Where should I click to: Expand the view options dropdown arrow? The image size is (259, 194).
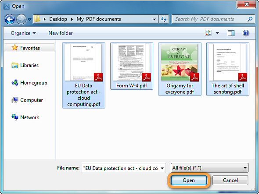point(217,33)
